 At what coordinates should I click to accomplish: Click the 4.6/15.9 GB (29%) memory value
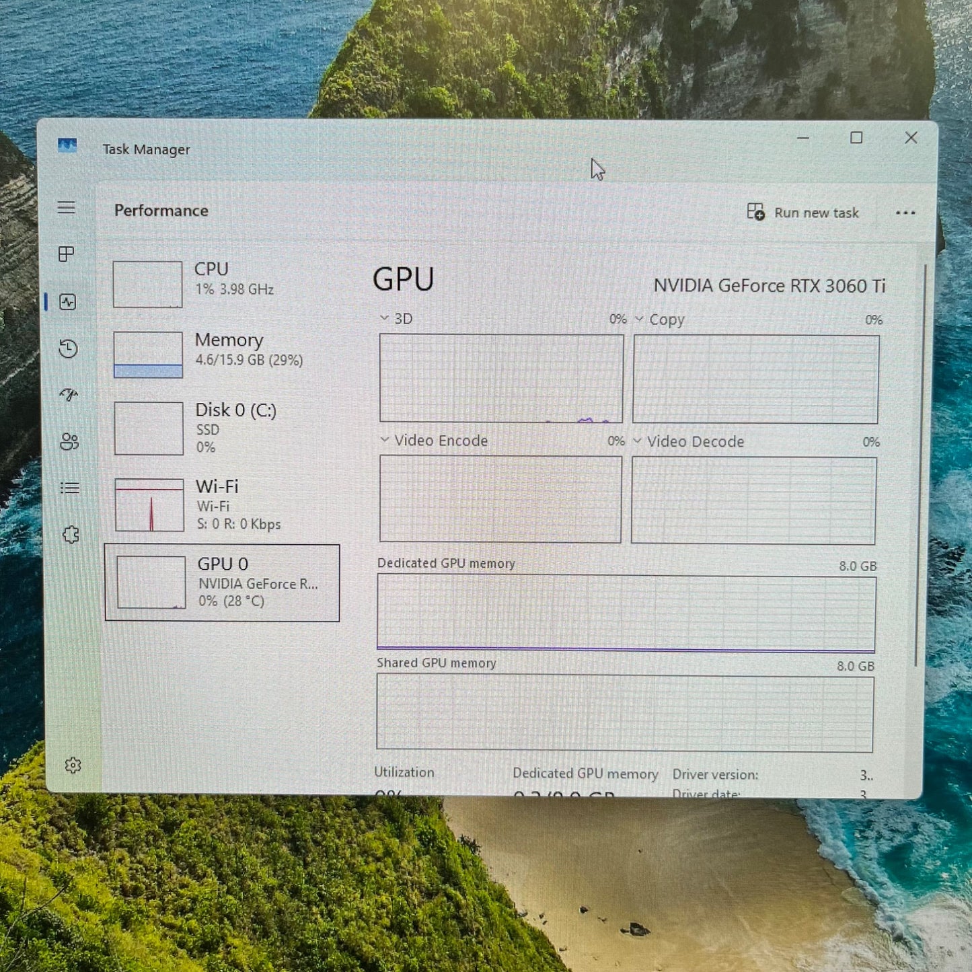[249, 360]
